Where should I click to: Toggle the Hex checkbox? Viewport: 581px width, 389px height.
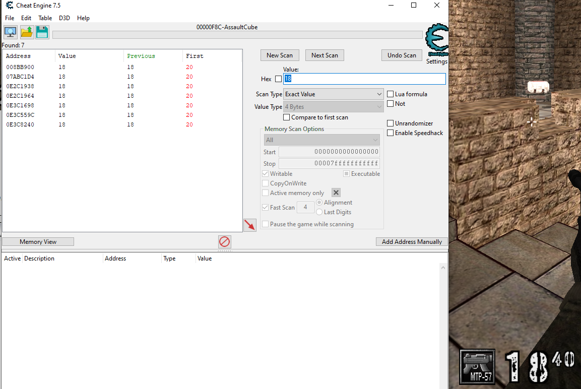pyautogui.click(x=278, y=79)
